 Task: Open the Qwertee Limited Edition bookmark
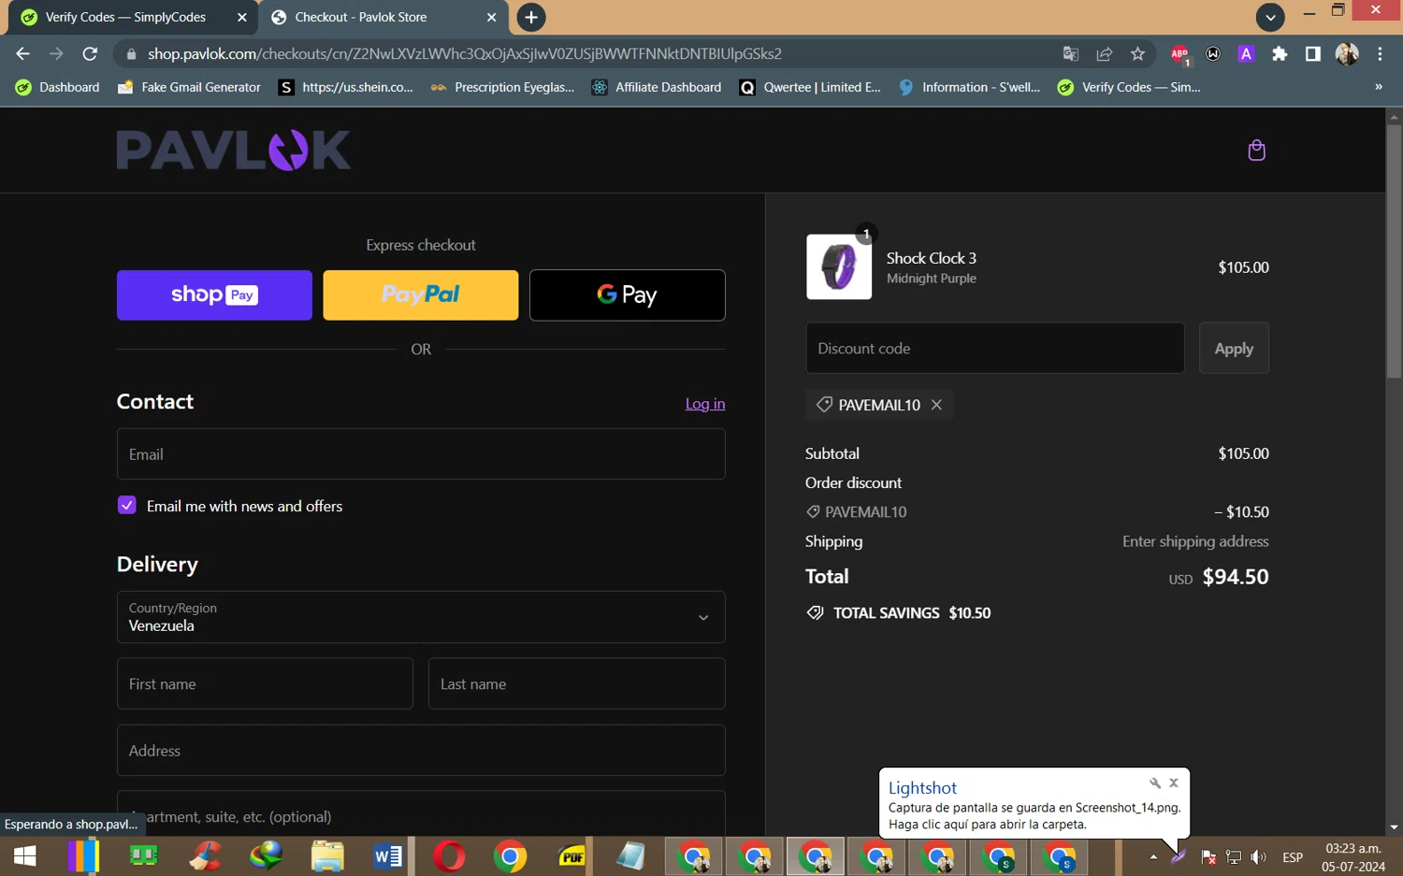[811, 87]
